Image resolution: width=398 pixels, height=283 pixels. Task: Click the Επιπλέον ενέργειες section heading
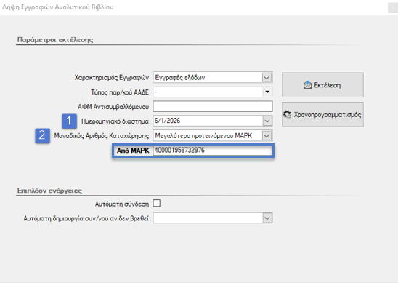point(49,191)
